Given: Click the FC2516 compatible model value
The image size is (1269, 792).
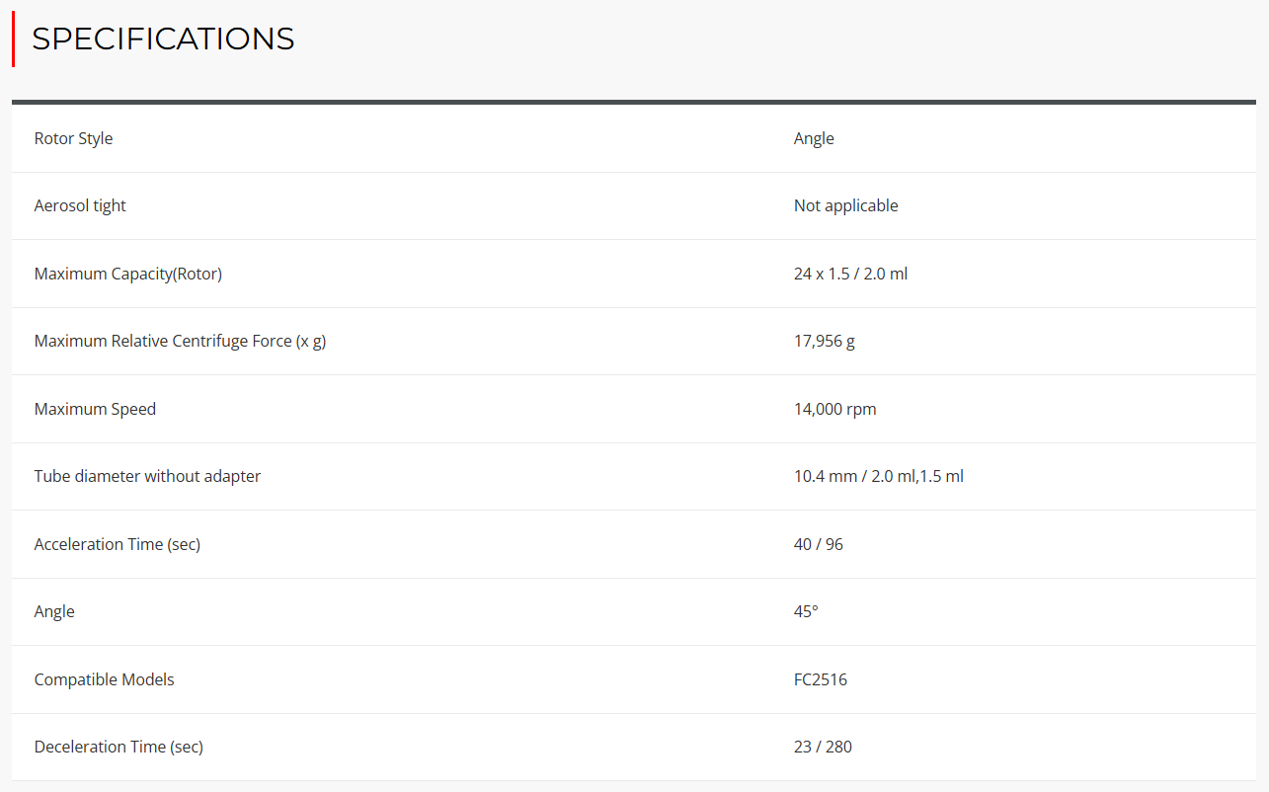Looking at the screenshot, I should 820,679.
